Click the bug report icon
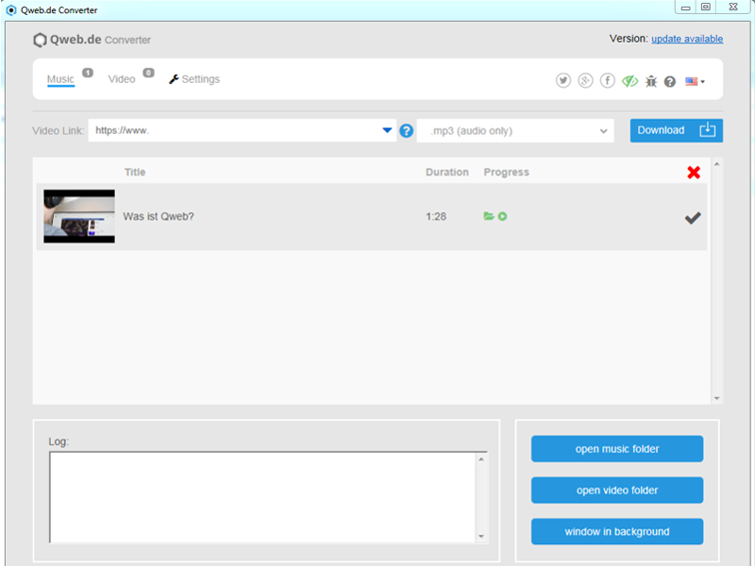 coord(651,82)
